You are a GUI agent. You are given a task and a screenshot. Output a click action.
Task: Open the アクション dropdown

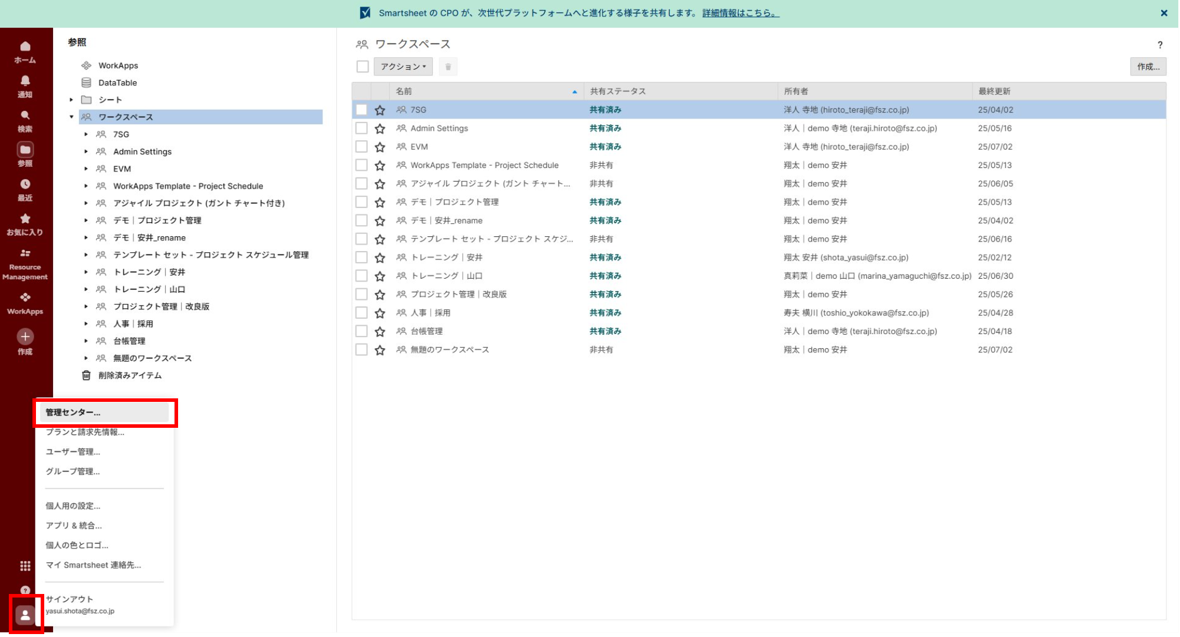click(x=403, y=67)
